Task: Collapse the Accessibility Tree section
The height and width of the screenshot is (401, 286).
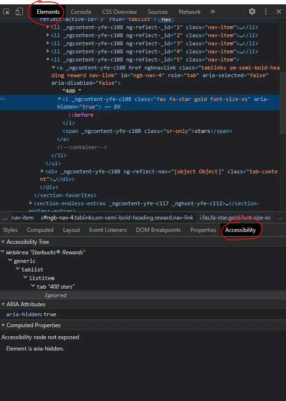Action: pos(3,241)
